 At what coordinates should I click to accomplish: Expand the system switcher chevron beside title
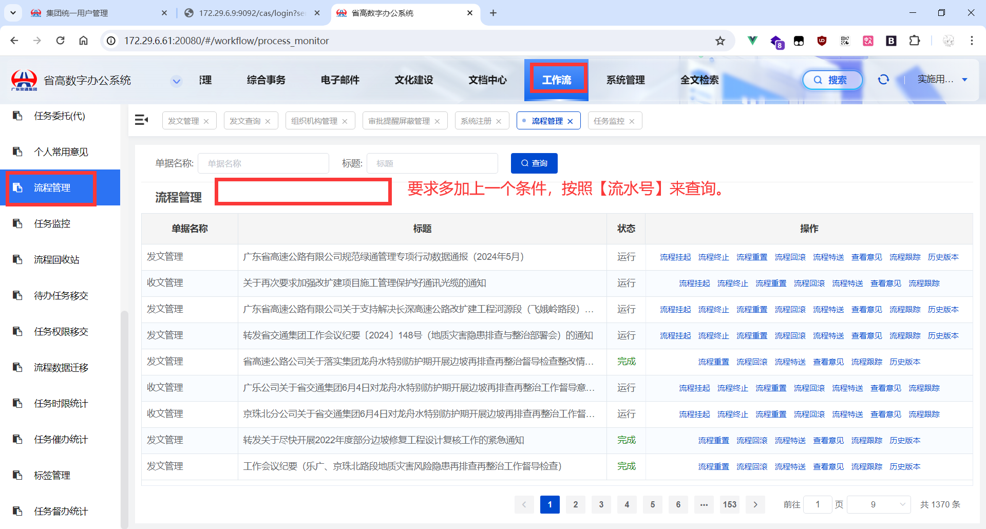tap(177, 81)
